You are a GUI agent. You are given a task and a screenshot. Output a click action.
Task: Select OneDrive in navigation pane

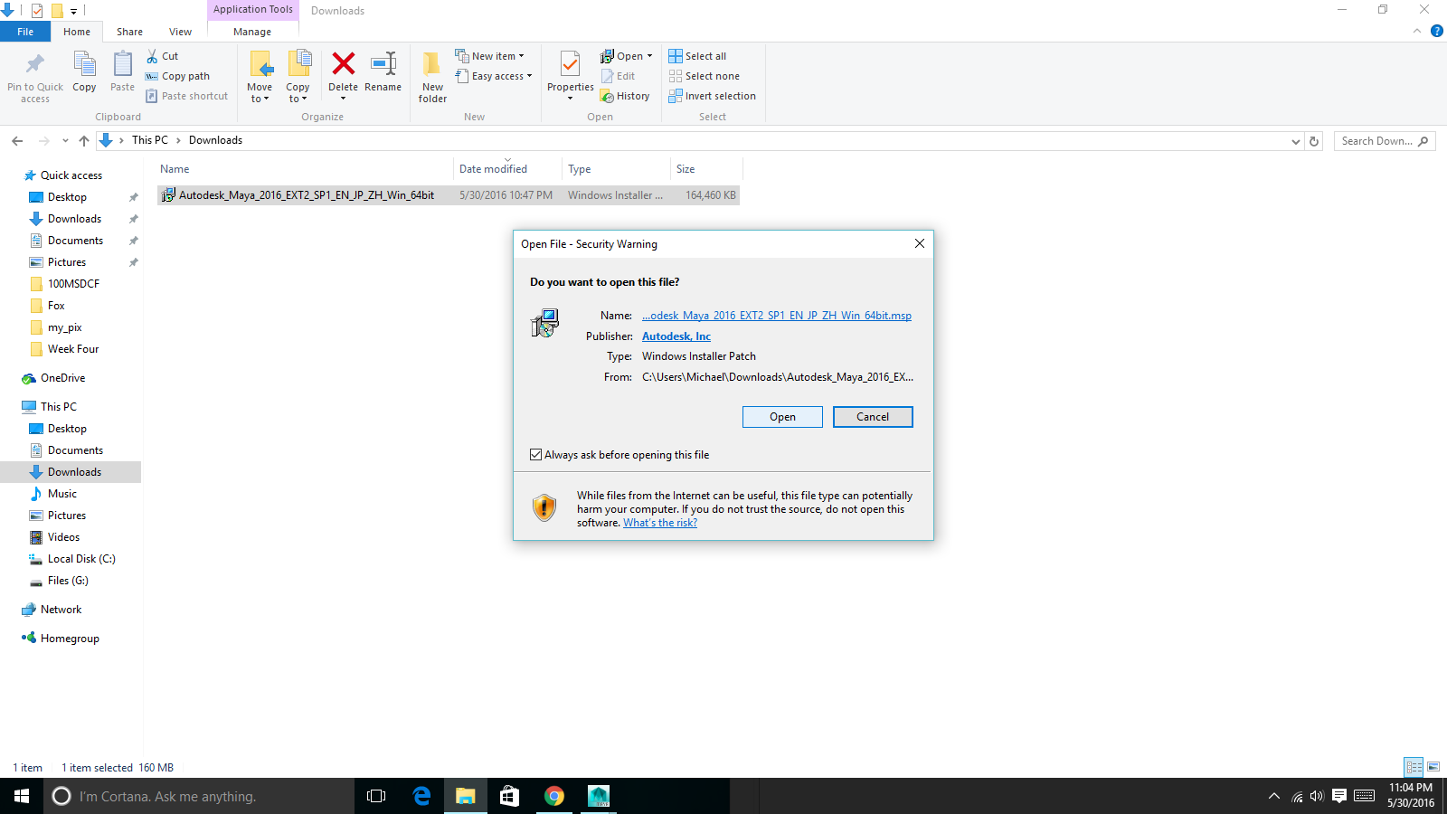63,378
